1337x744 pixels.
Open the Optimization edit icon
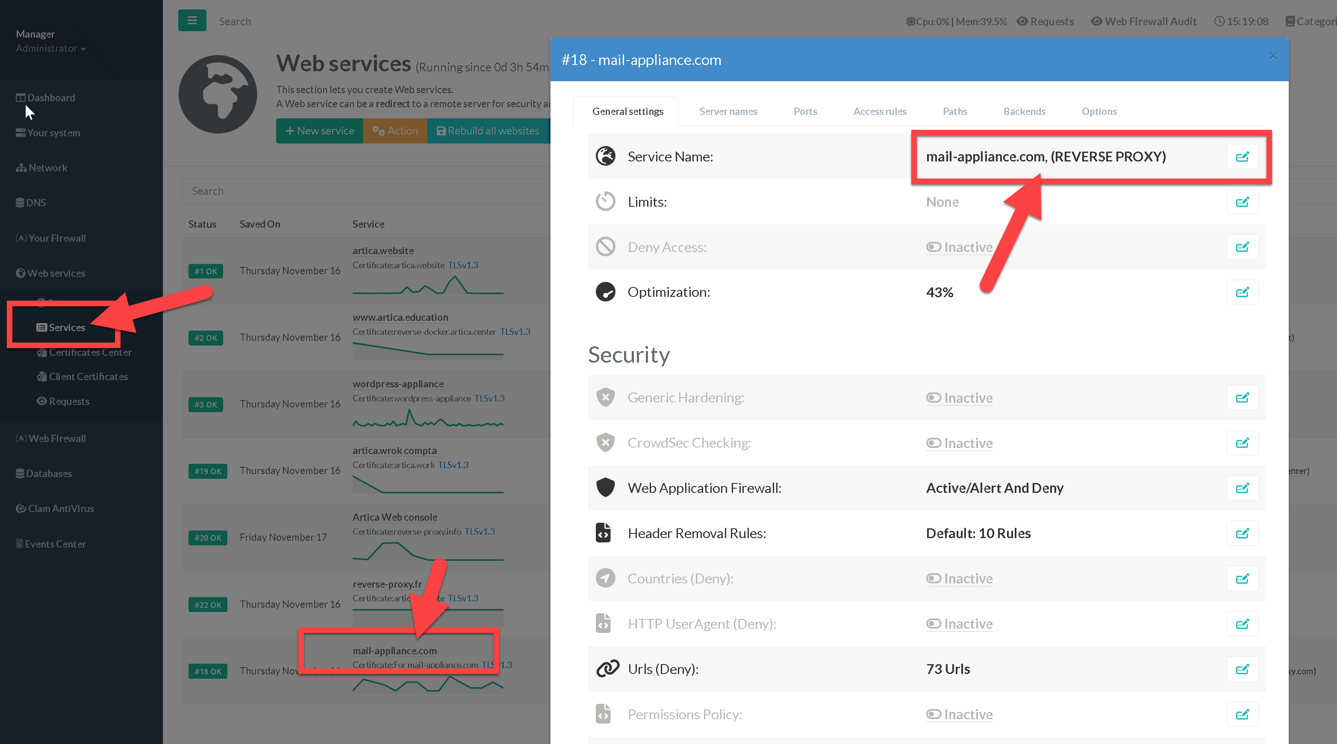(1242, 293)
